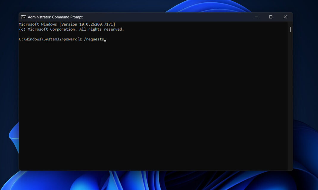Click the Version 10.0.26200.7171 text
The width and height of the screenshot is (318, 190).
pyautogui.click(x=86, y=24)
